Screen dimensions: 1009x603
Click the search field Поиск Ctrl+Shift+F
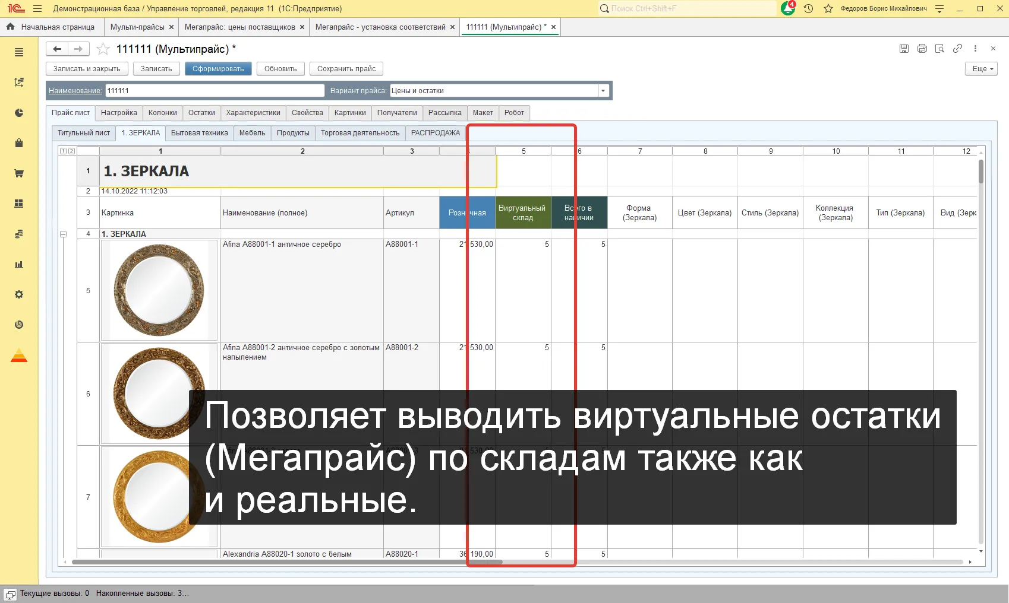point(688,8)
